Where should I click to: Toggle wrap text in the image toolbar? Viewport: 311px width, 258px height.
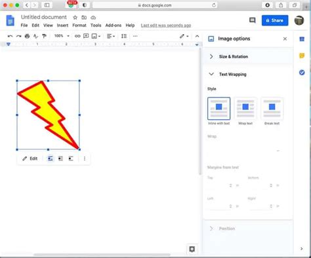tap(60, 158)
